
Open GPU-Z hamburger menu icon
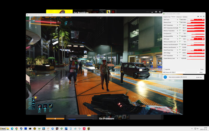[x=204, y=17]
